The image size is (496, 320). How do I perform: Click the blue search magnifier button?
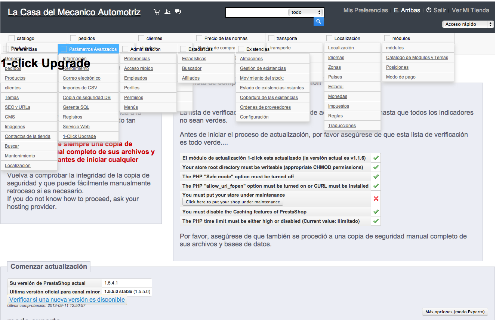(318, 22)
